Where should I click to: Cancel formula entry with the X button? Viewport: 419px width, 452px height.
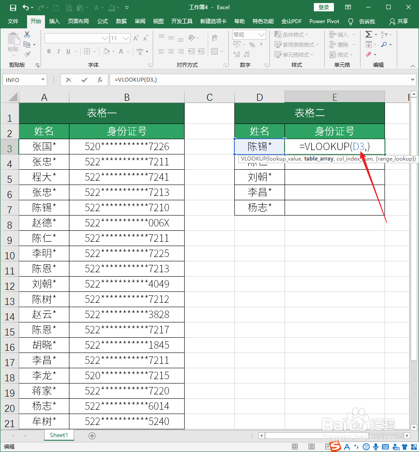68,79
